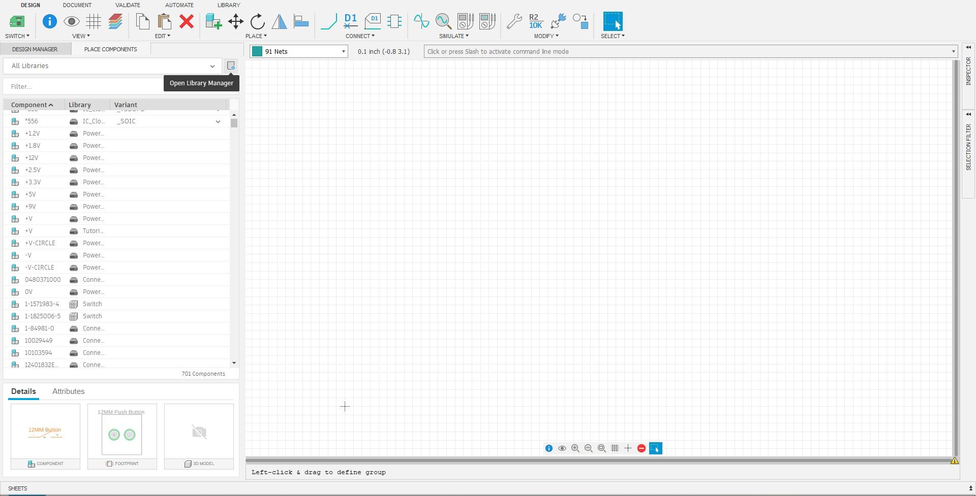Expand the MODIFY dropdown menu
The image size is (976, 496).
click(x=546, y=36)
